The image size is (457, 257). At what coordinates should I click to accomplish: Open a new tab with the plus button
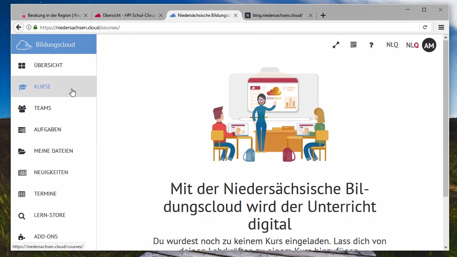pos(323,15)
